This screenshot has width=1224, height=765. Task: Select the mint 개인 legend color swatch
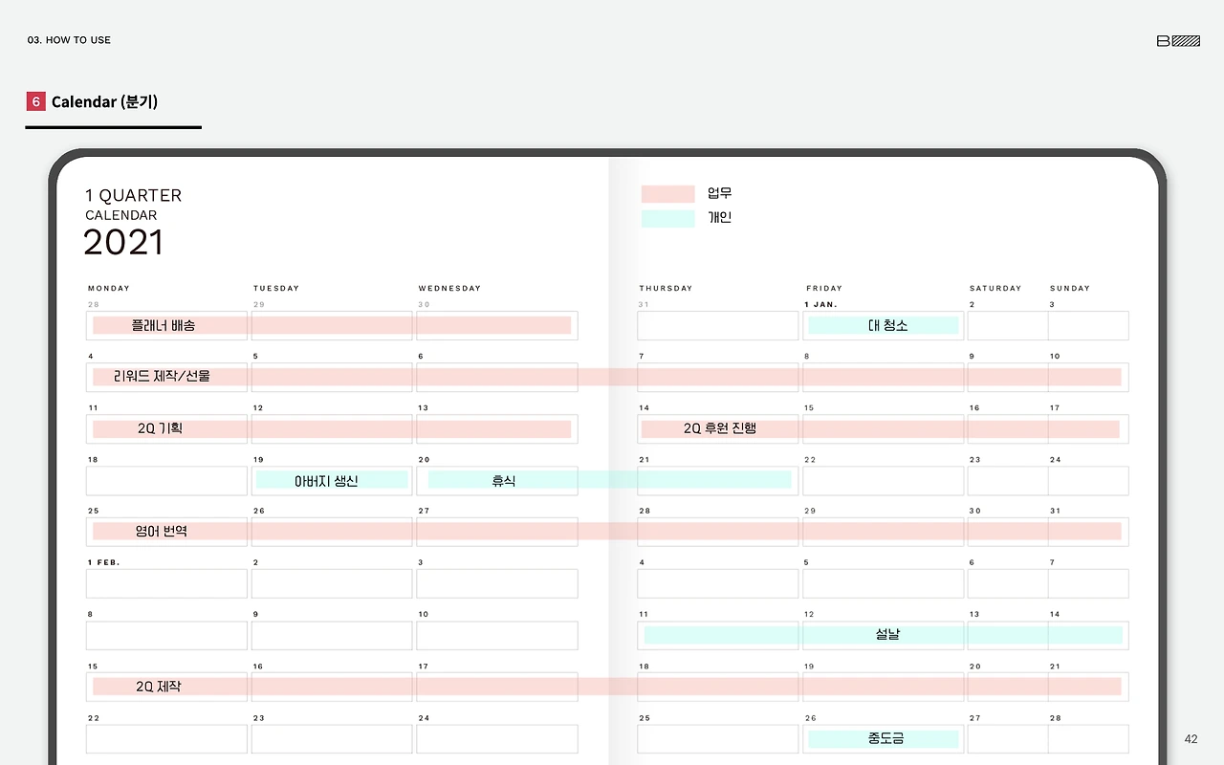(x=667, y=218)
